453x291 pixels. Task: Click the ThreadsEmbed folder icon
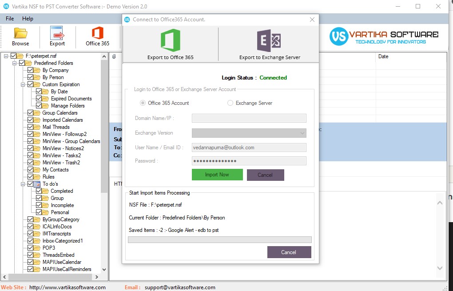pos(37,255)
